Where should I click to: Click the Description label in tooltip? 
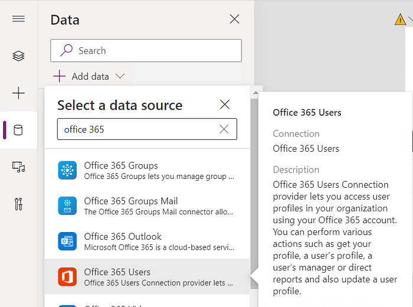pos(296,169)
